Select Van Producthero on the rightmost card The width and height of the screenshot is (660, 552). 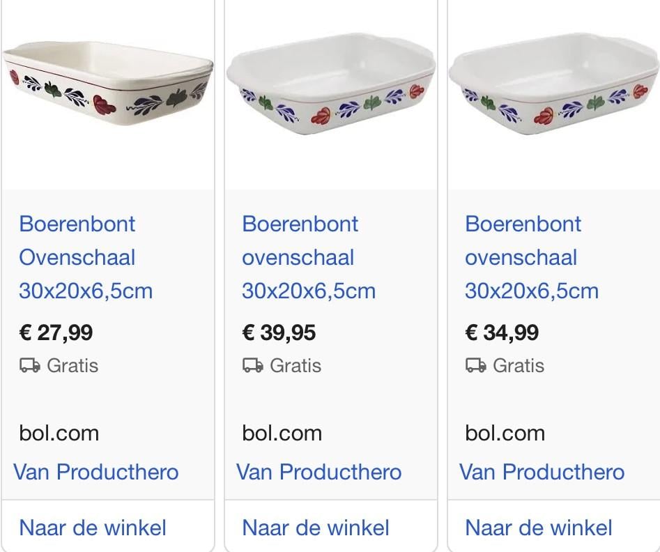point(542,472)
